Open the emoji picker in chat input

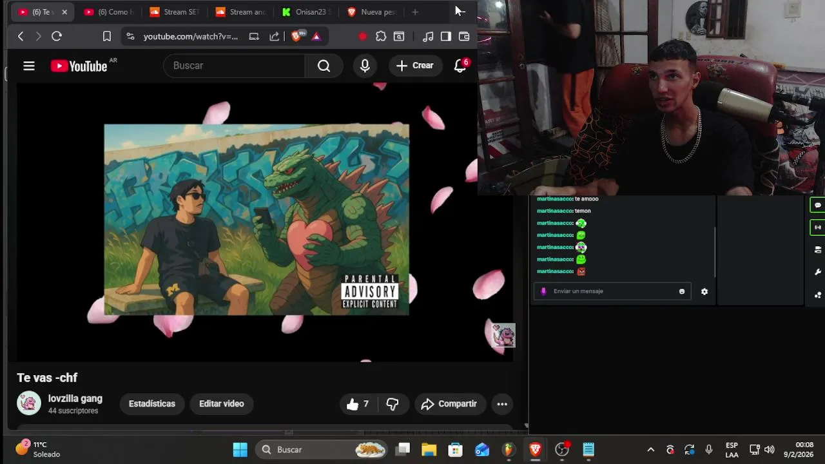682,291
